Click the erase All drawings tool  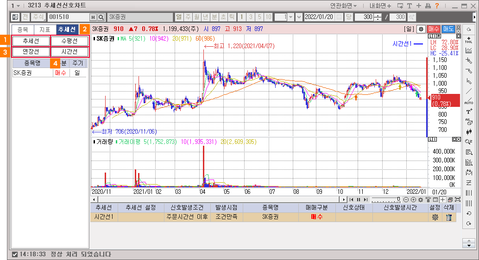click(469, 122)
